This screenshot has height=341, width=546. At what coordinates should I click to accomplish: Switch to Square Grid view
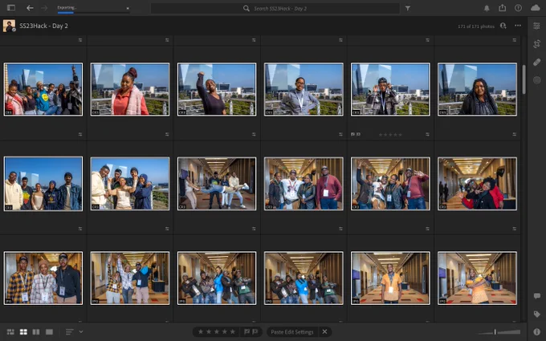tap(23, 332)
